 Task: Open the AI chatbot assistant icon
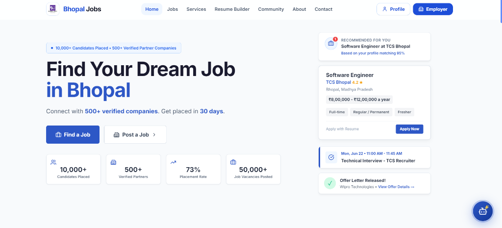tap(482, 211)
